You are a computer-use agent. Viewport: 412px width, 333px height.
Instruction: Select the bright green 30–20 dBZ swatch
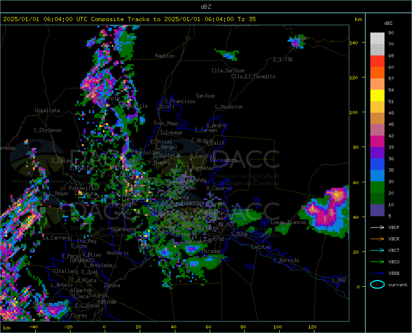point(377,187)
